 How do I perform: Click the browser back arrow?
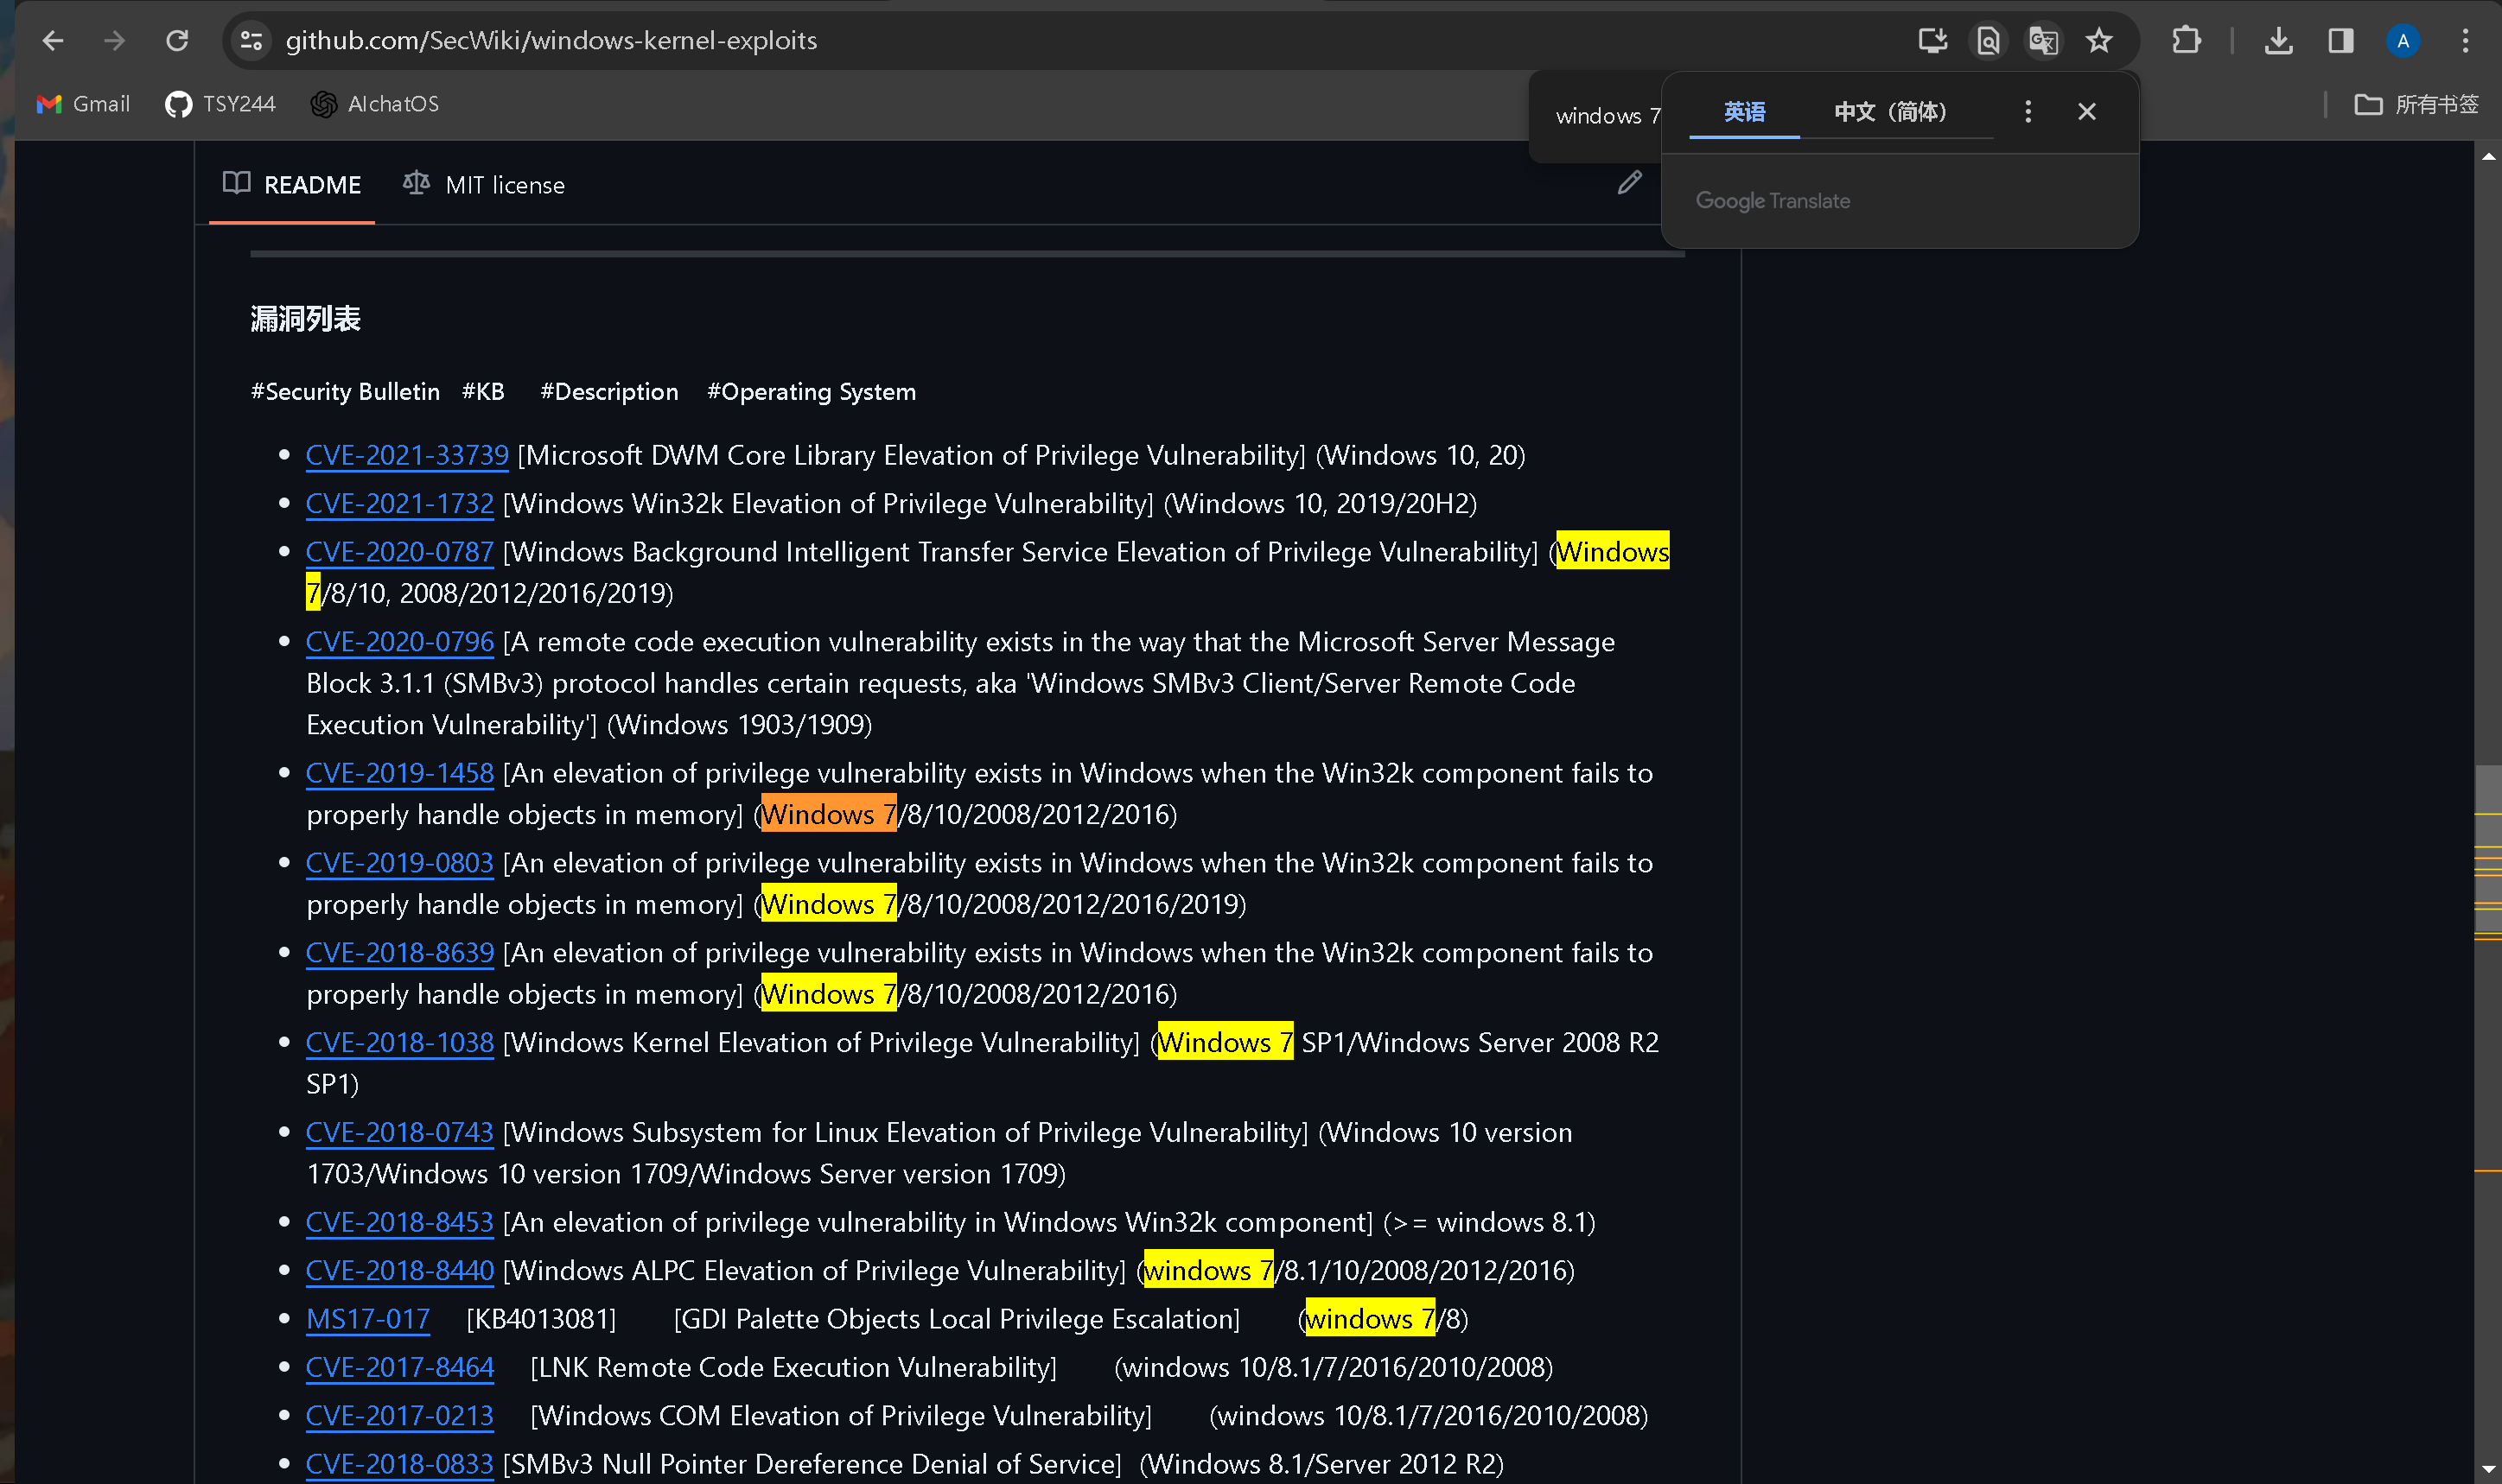coord(52,40)
